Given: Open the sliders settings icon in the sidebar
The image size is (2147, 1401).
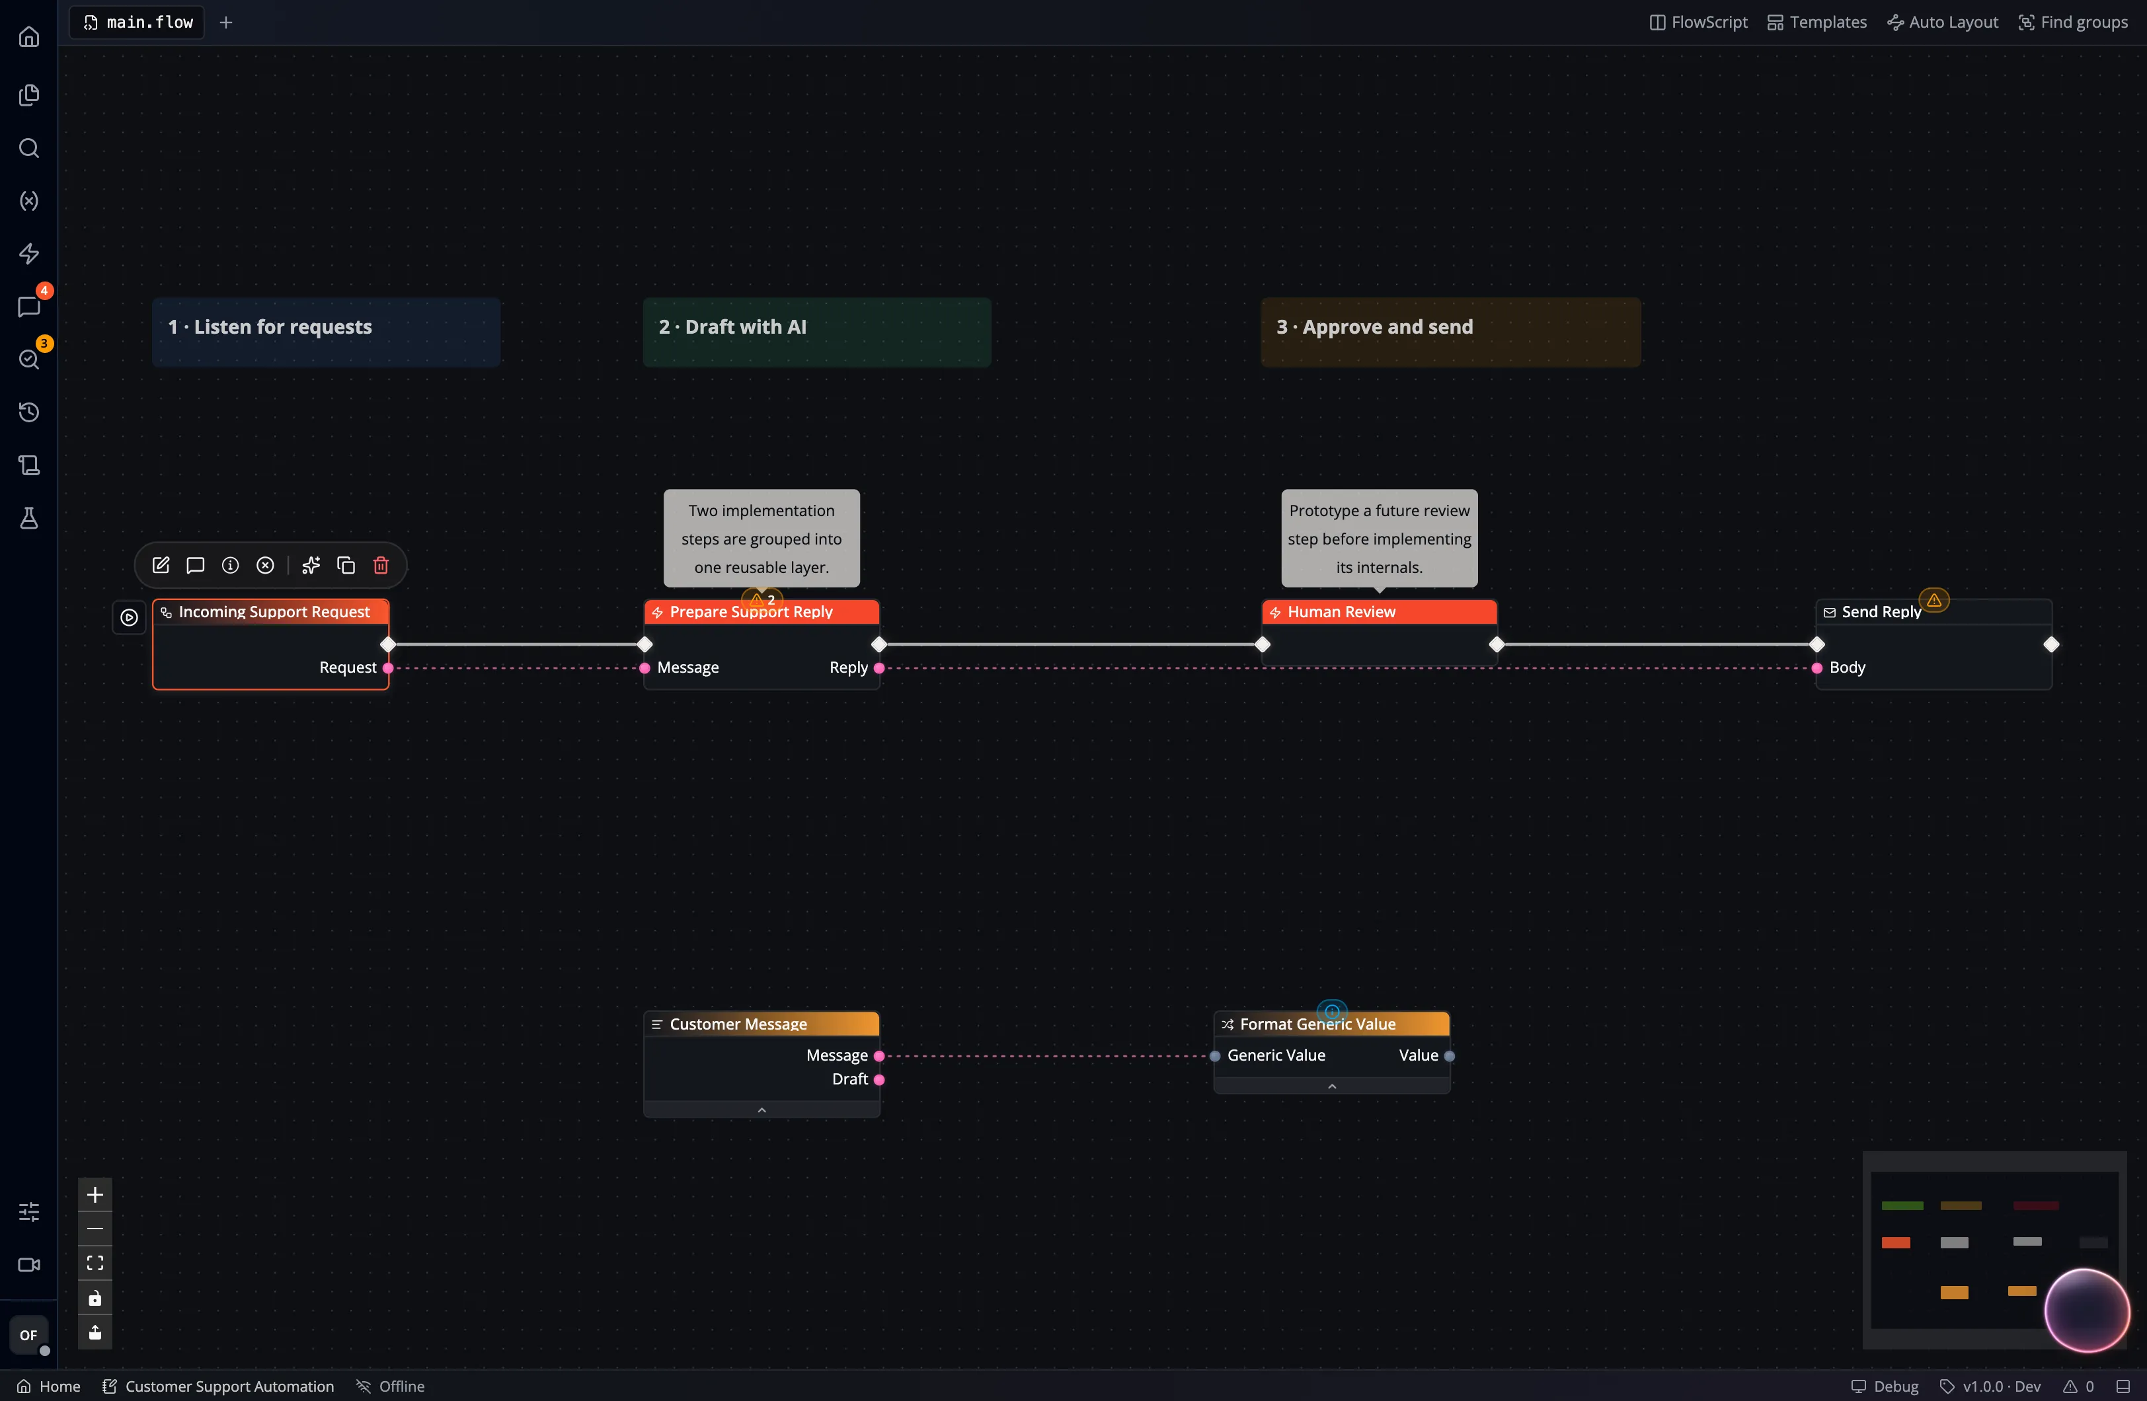Looking at the screenshot, I should coord(29,1211).
